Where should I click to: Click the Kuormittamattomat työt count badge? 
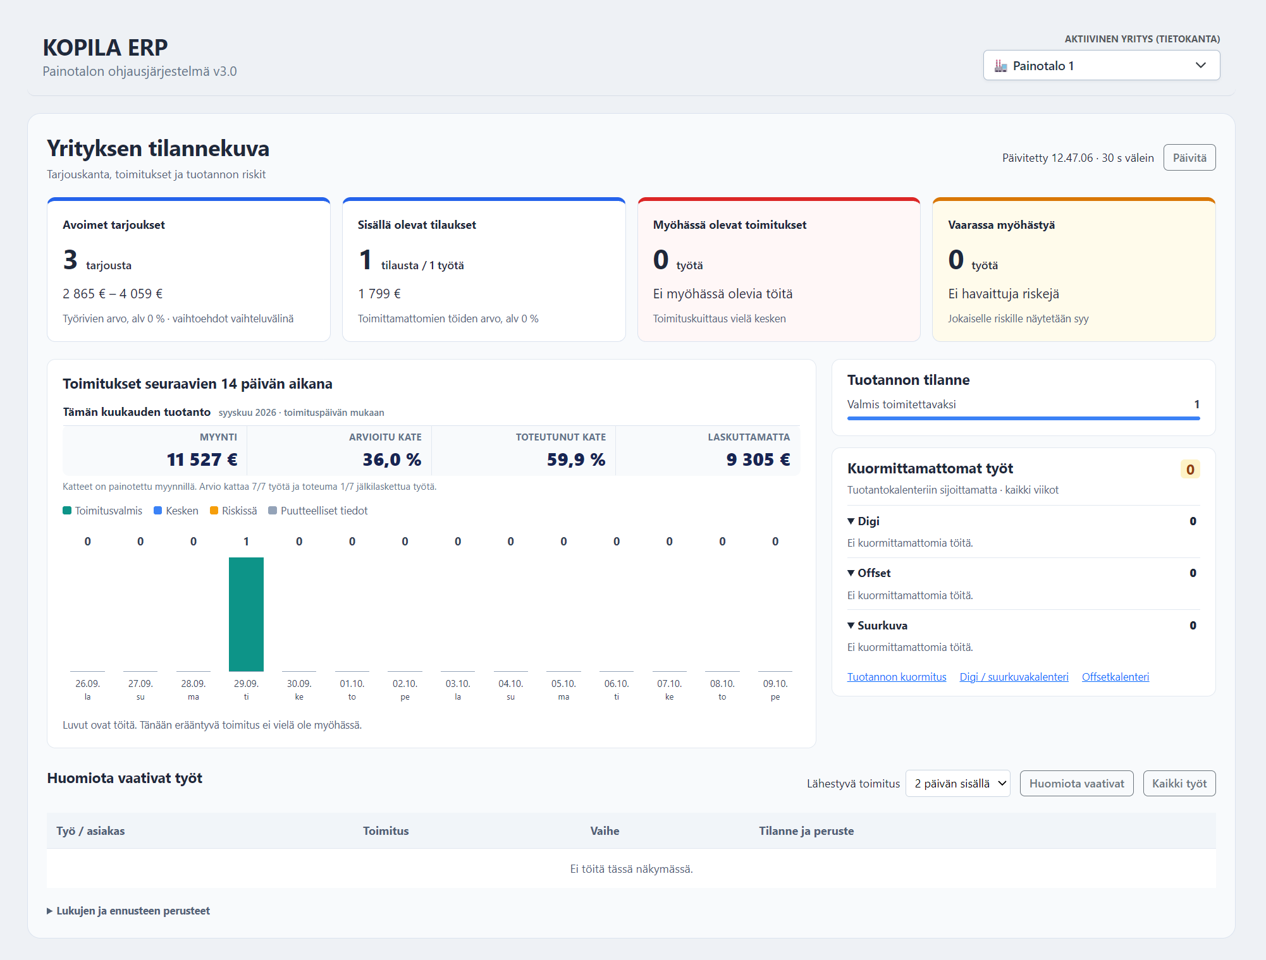(1190, 470)
